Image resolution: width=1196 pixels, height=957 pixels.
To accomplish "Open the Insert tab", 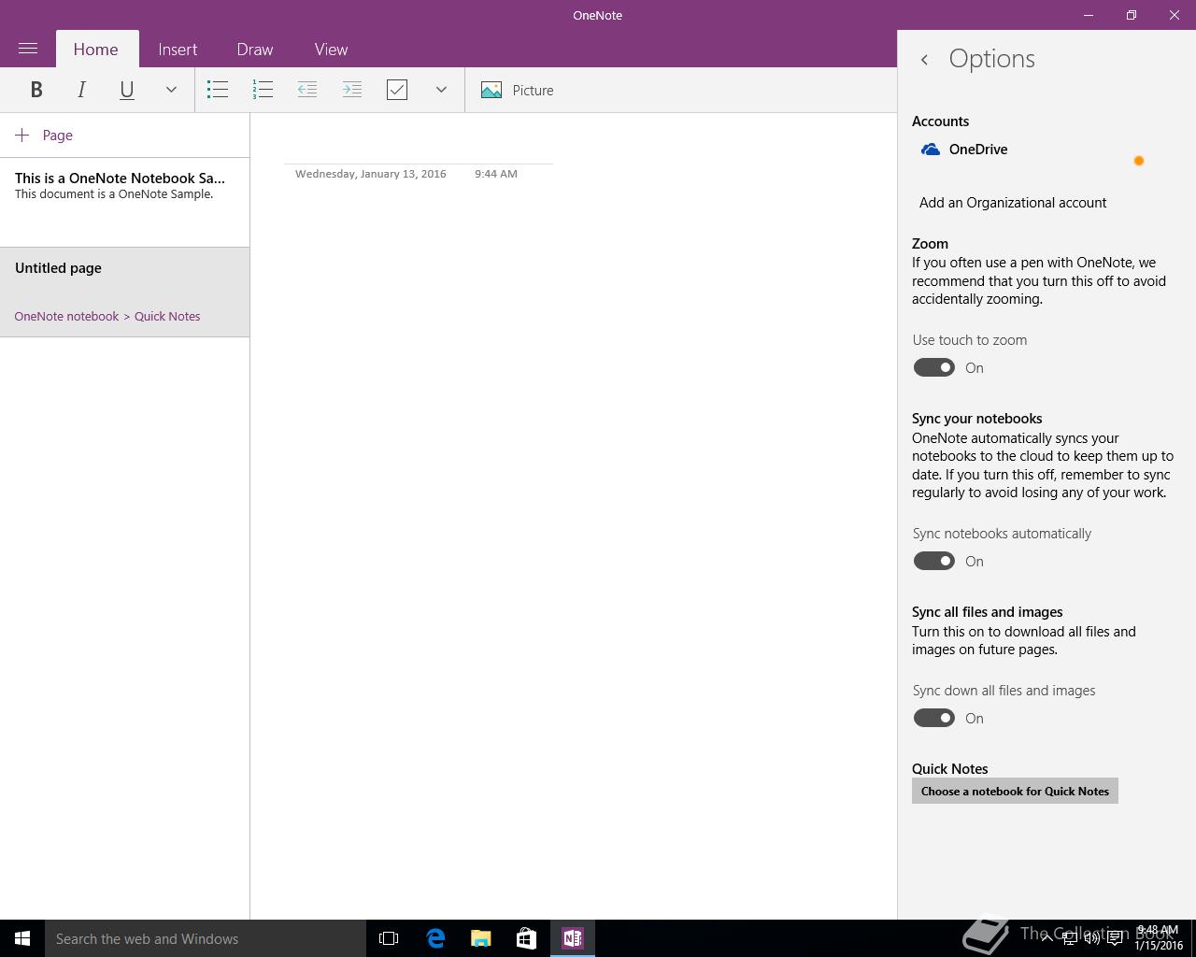I will (x=178, y=50).
